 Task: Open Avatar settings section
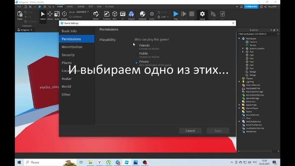pos(77,79)
